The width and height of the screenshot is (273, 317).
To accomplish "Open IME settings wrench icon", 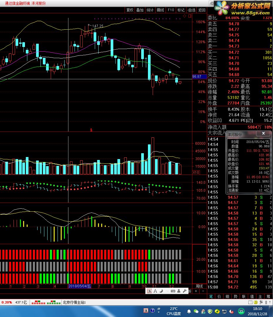I will pyautogui.click(x=184, y=291).
